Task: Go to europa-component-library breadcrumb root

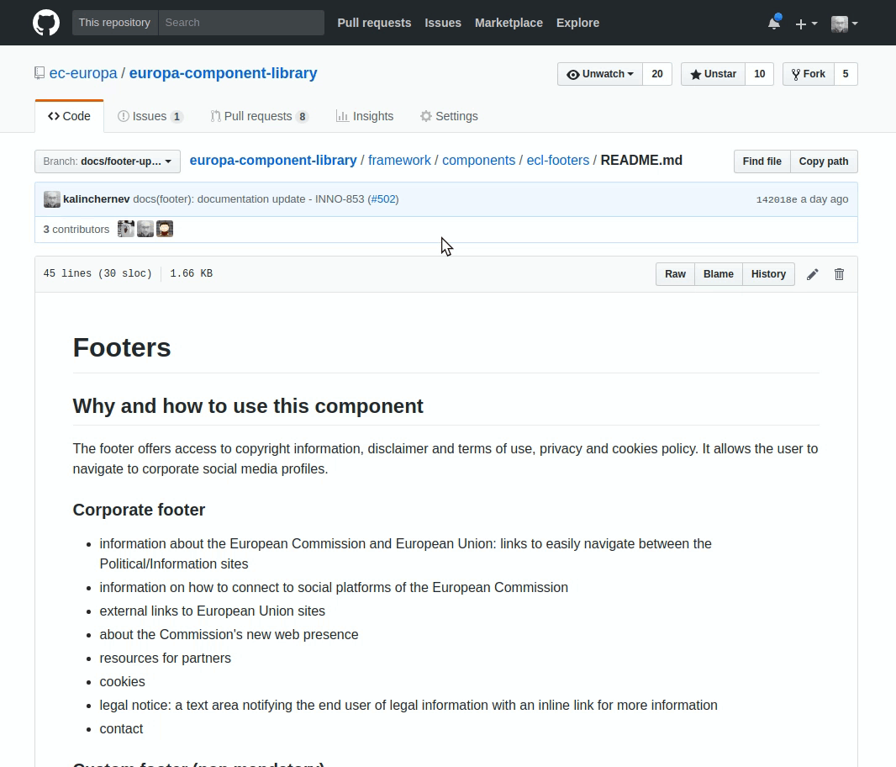Action: click(273, 160)
